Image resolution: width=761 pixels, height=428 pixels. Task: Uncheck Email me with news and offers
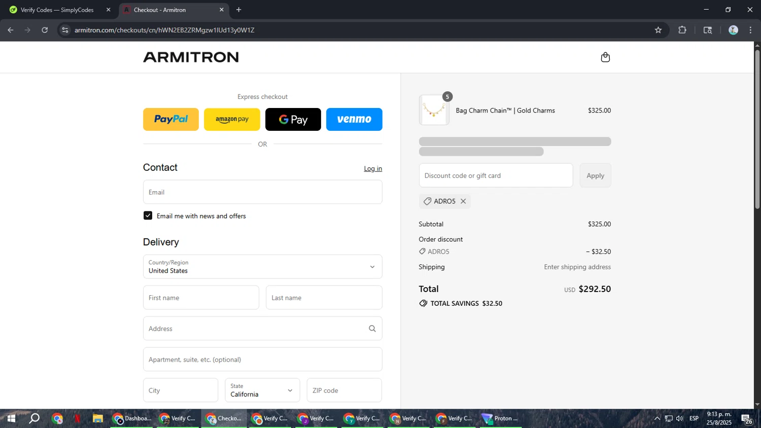pyautogui.click(x=148, y=216)
